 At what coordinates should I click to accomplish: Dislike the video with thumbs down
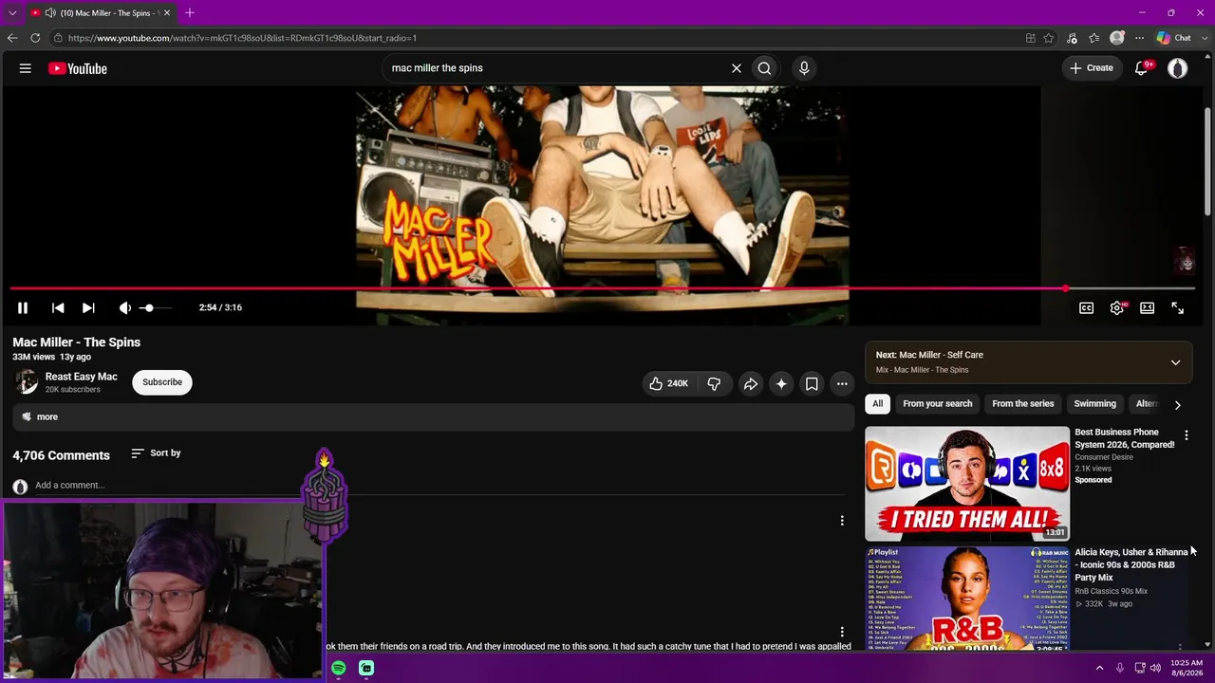pyautogui.click(x=714, y=383)
